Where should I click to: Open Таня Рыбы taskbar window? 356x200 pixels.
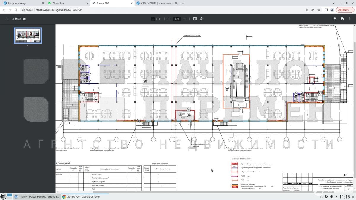[x=37, y=197]
